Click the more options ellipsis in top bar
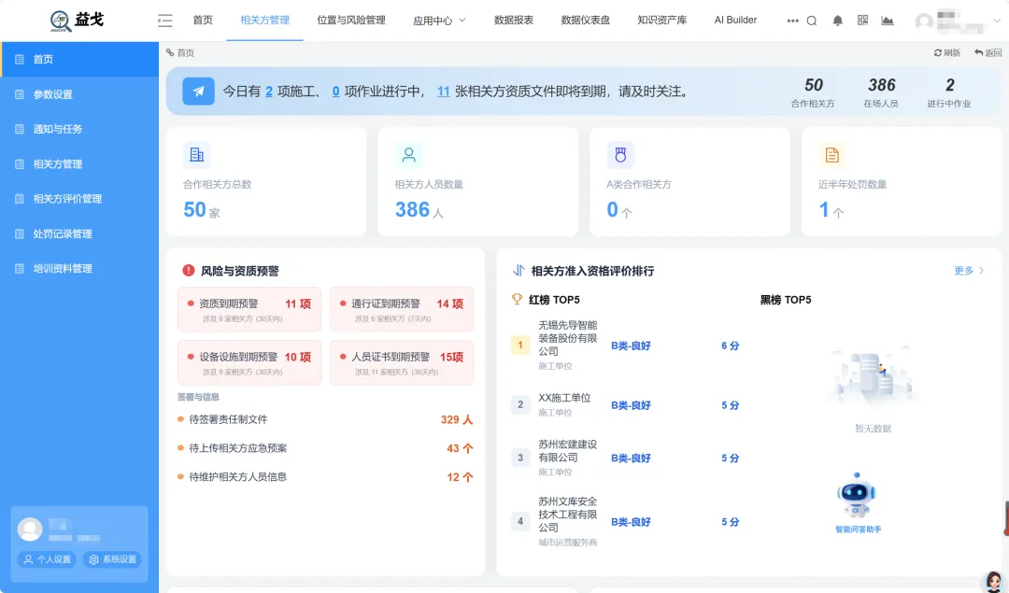This screenshot has width=1009, height=593. (792, 21)
